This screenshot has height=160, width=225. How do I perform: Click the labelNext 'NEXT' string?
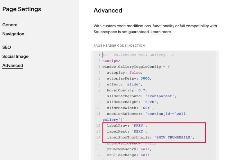(x=138, y=131)
